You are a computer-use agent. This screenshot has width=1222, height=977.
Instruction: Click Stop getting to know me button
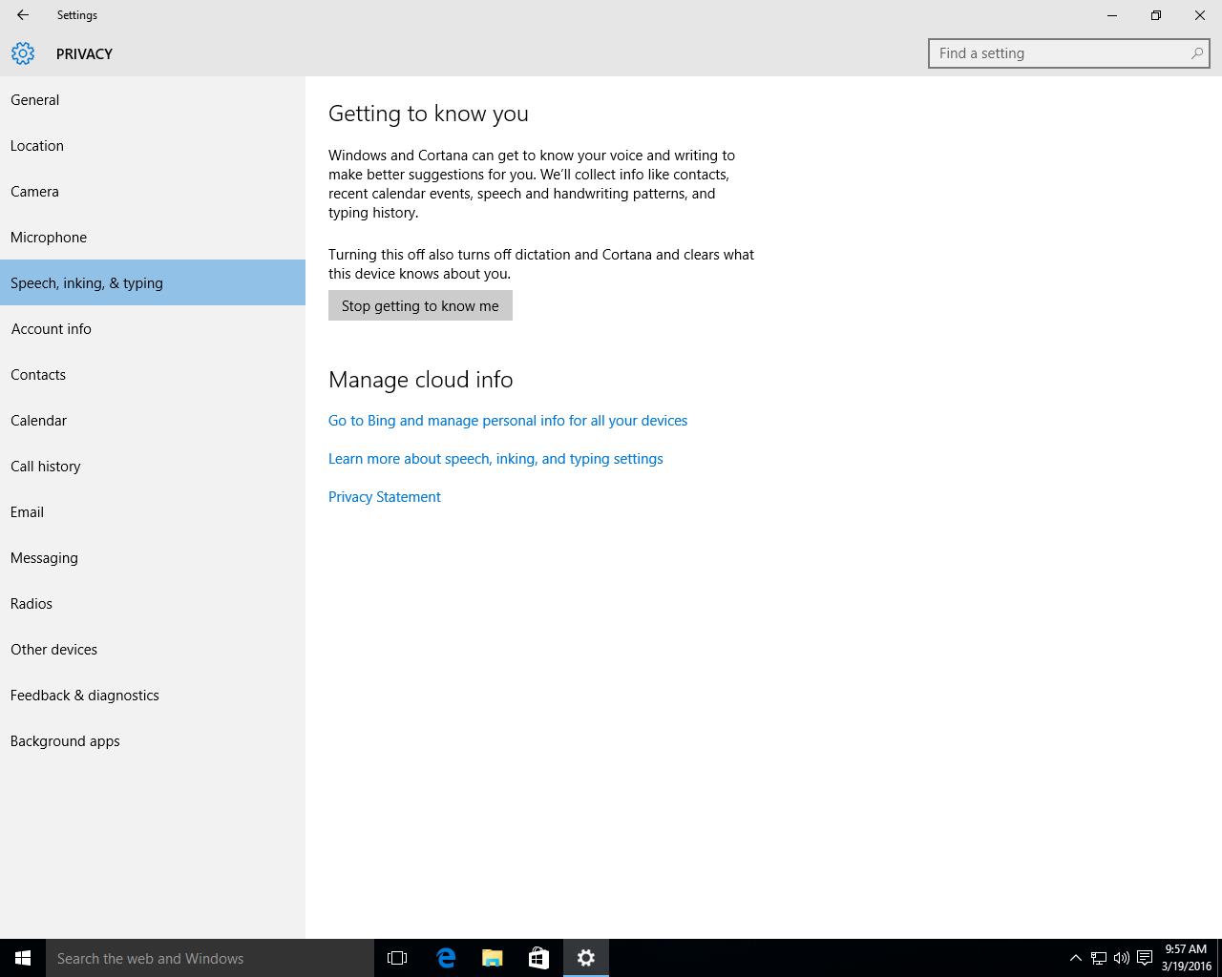[x=420, y=305]
